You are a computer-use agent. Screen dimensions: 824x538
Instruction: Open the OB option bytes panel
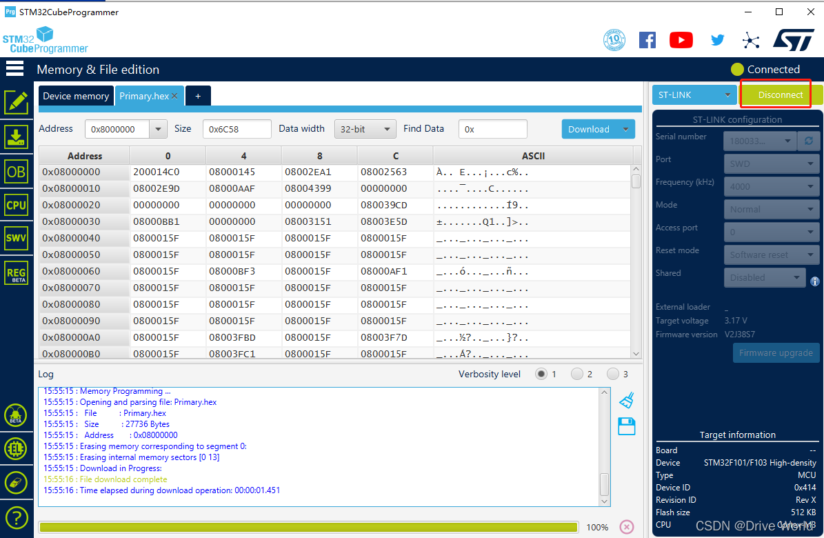click(17, 172)
